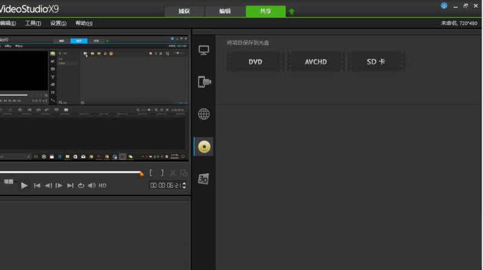Image resolution: width=483 pixels, height=270 pixels.
Task: Toggle repeat playback
Action: (x=81, y=185)
